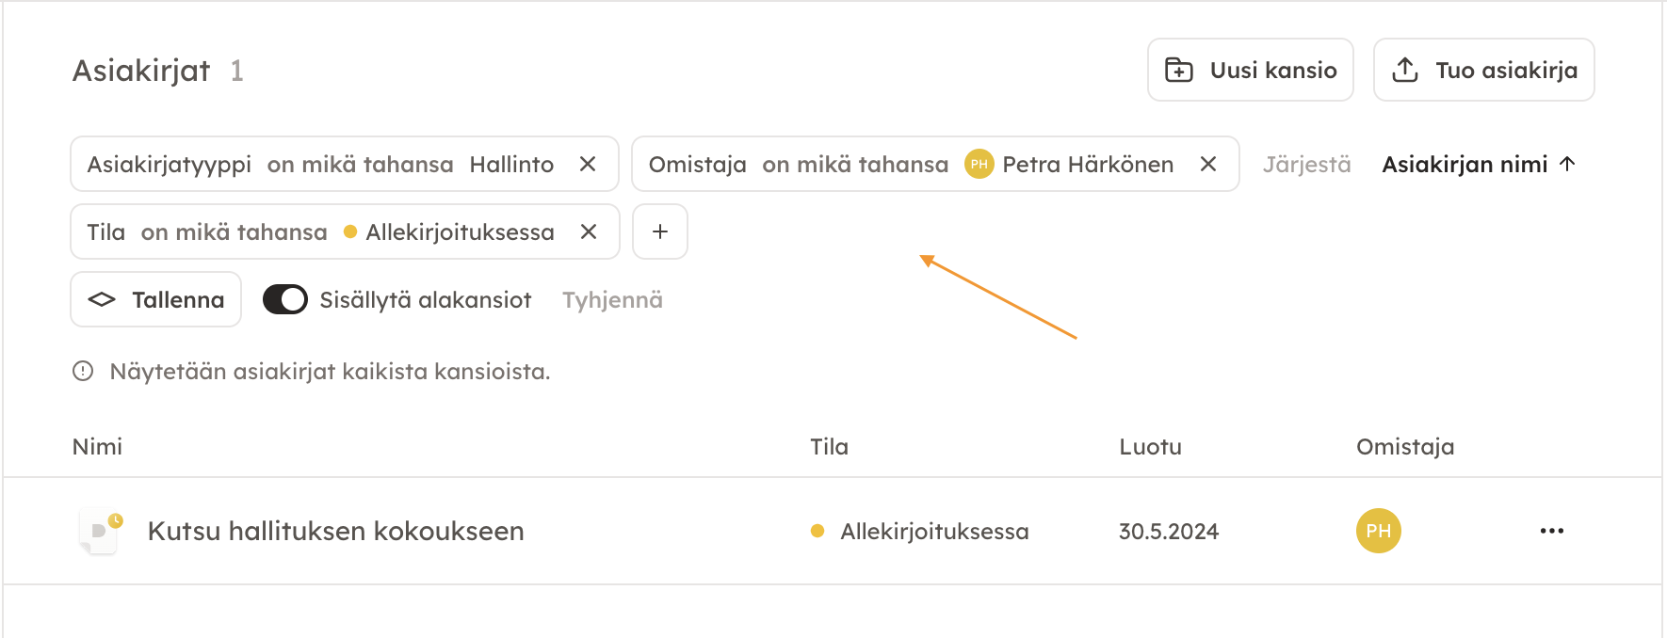Click the upload document icon
The height and width of the screenshot is (638, 1667).
tap(1405, 71)
